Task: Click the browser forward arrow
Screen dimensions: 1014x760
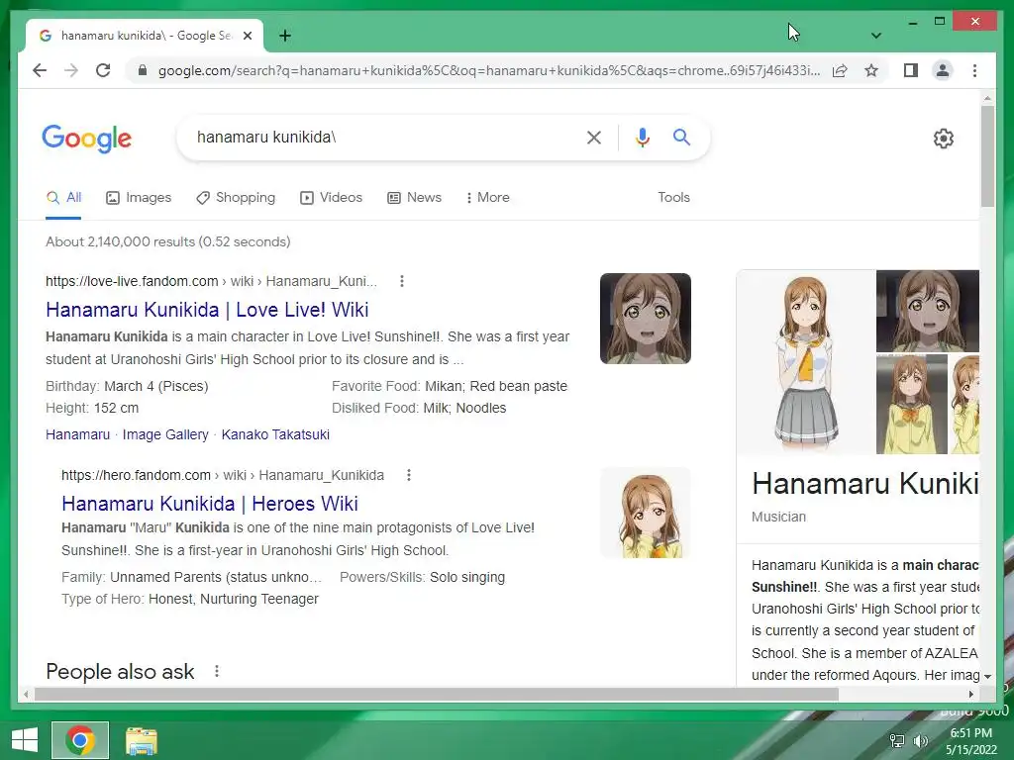Action: tap(71, 70)
